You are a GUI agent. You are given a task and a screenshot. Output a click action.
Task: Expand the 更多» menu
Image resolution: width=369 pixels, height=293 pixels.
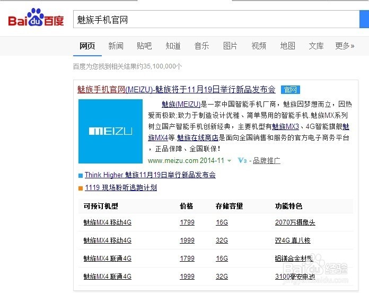pyautogui.click(x=345, y=46)
